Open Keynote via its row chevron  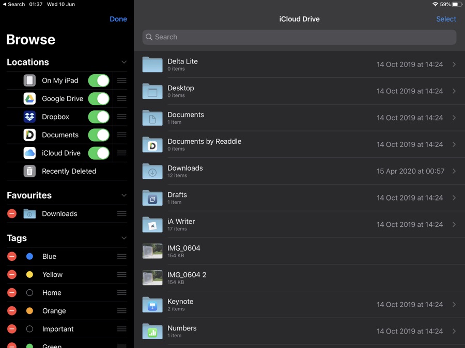454,305
